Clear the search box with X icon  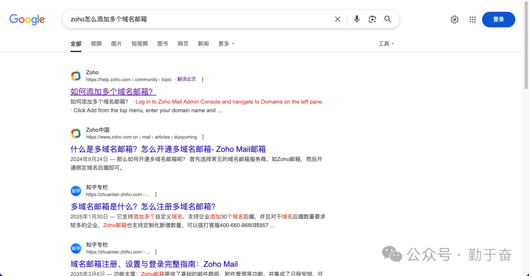(x=337, y=19)
